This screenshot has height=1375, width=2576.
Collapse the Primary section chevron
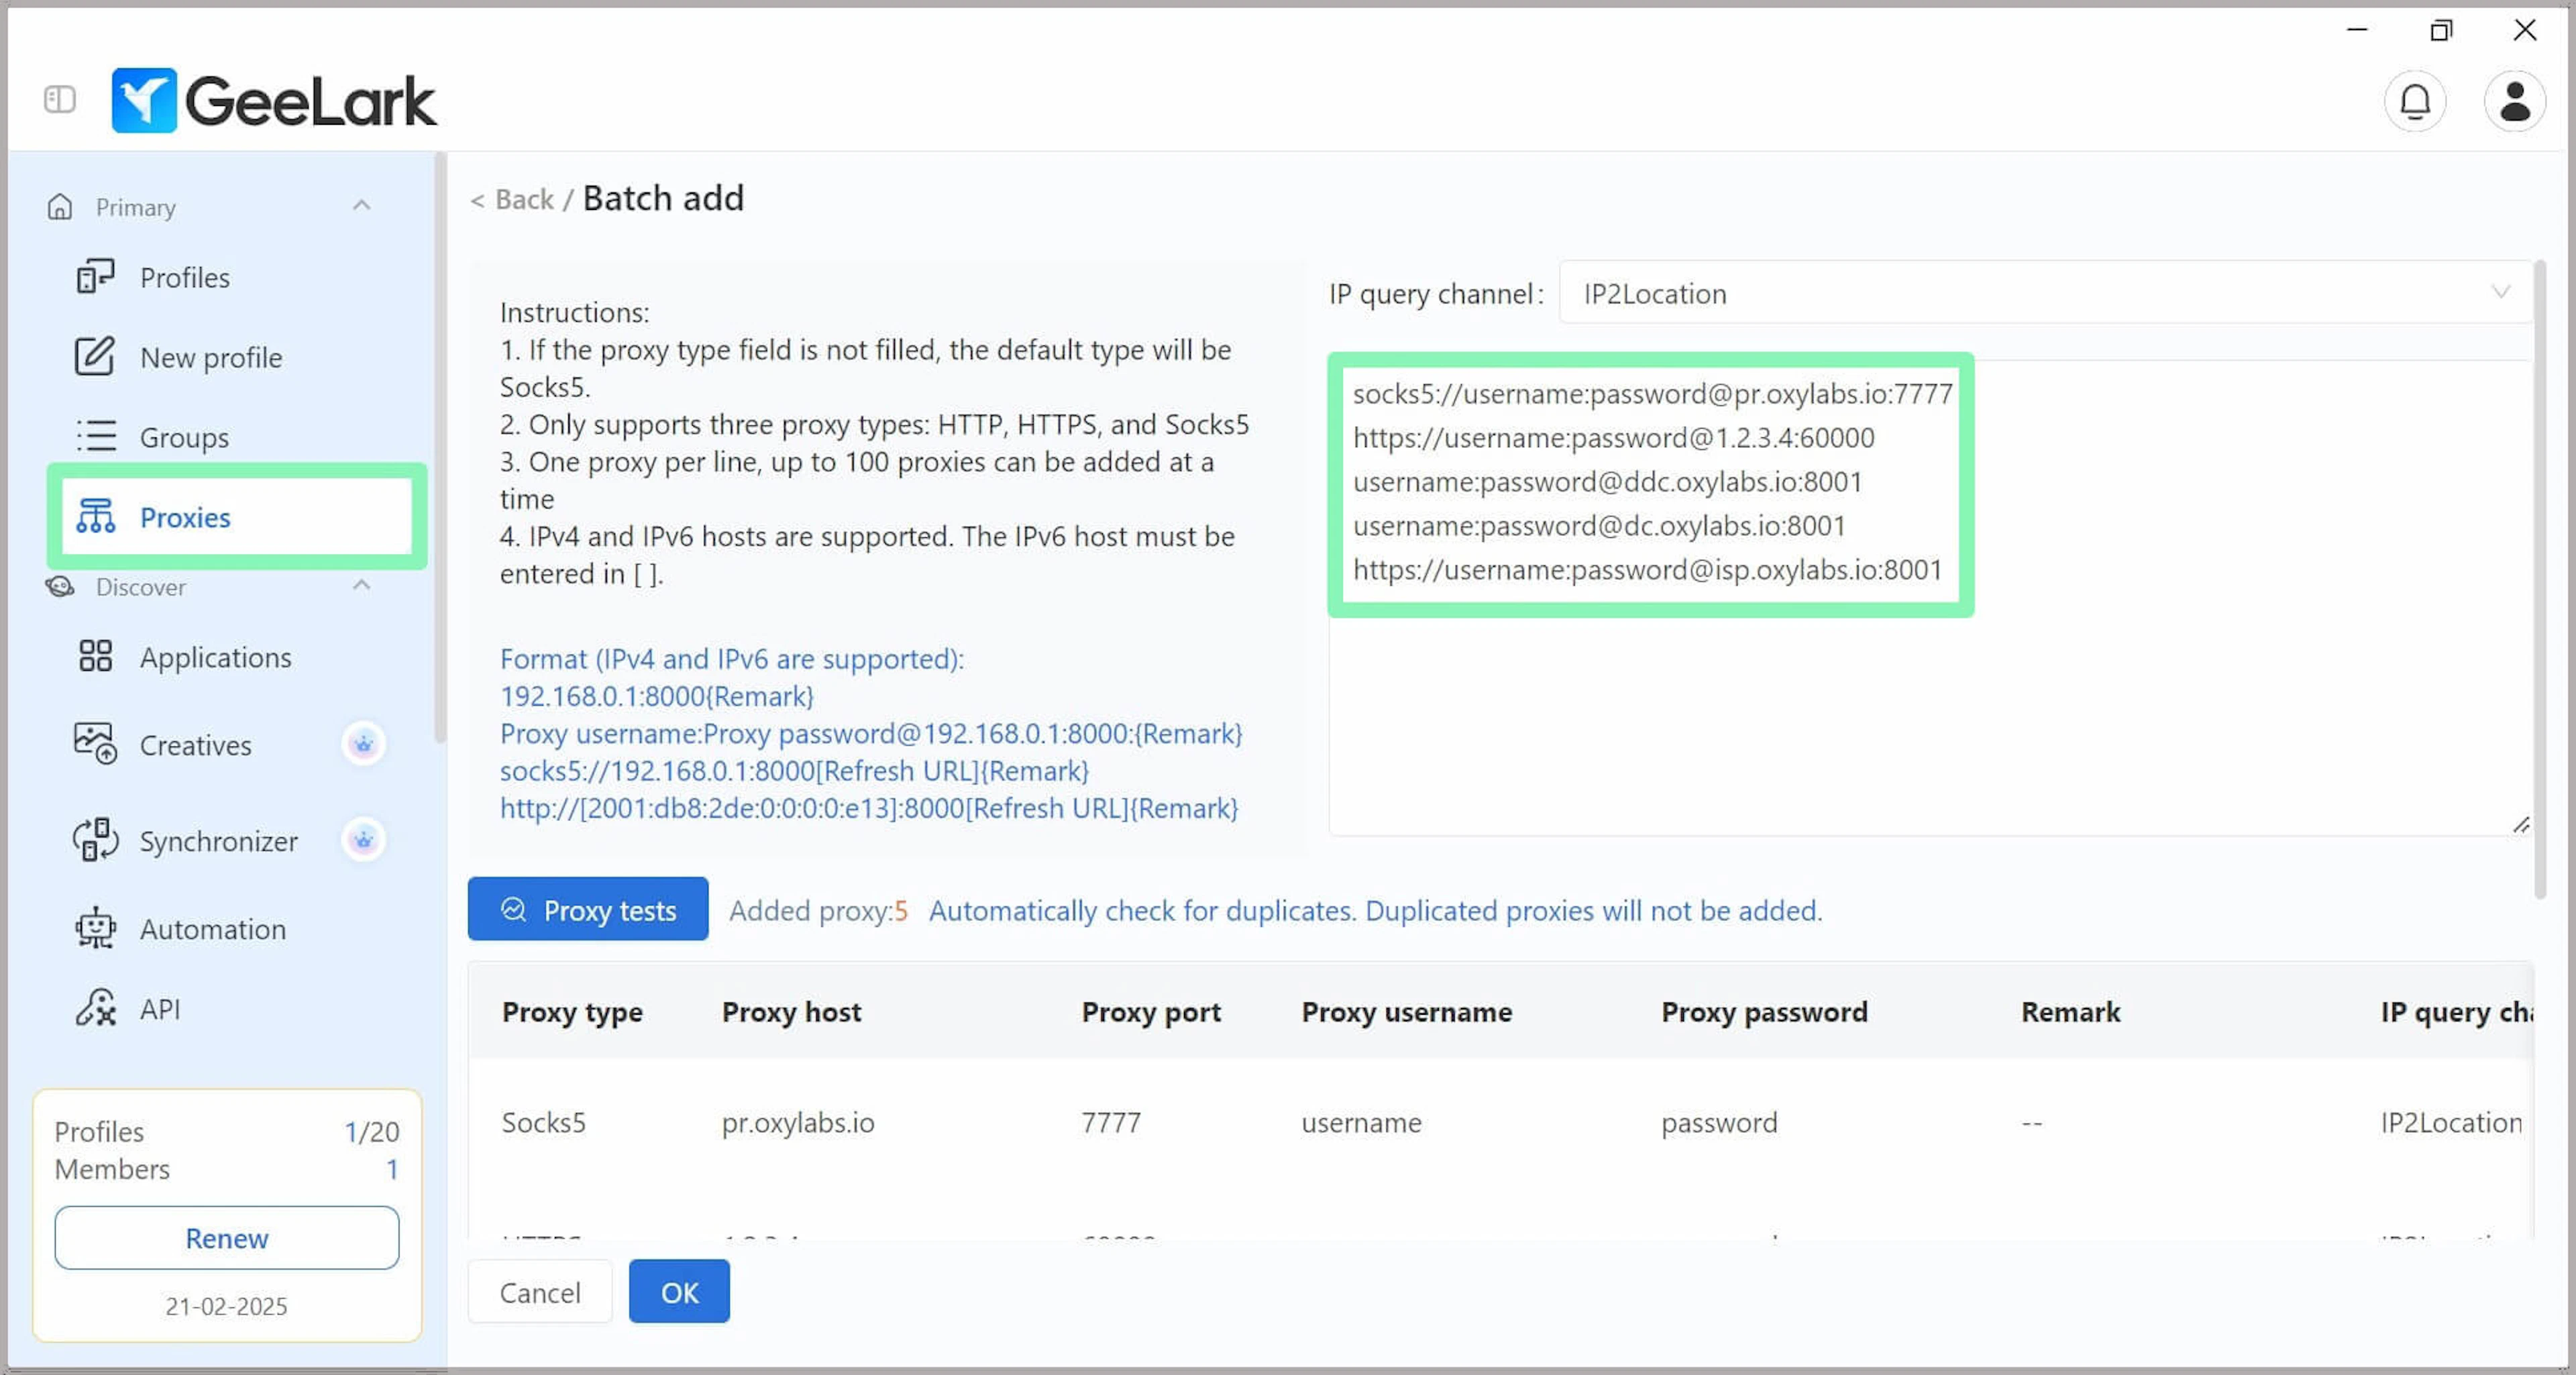click(362, 206)
